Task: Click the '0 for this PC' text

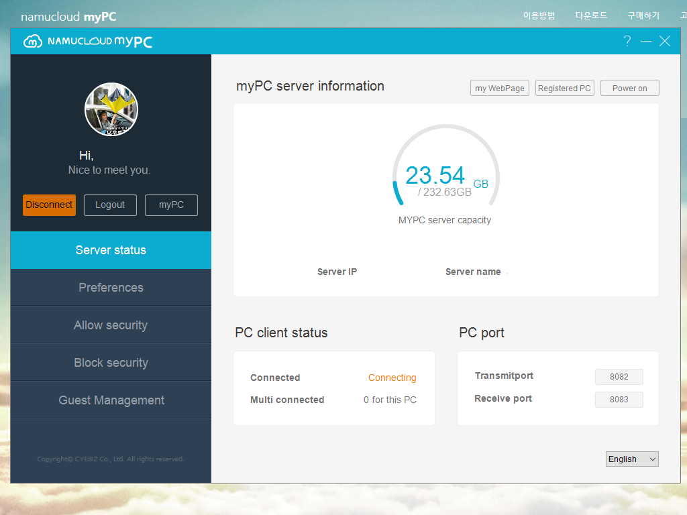Action: click(390, 400)
